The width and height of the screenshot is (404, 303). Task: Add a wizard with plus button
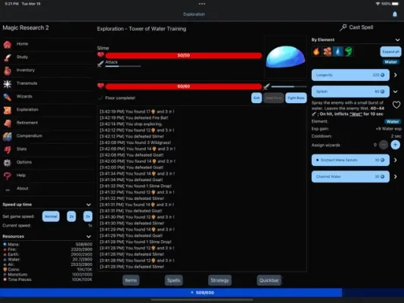pos(395,145)
